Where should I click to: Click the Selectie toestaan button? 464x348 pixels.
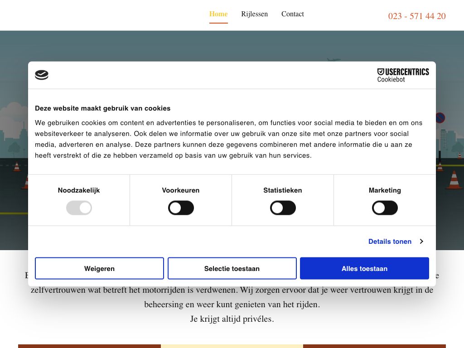coord(232,268)
